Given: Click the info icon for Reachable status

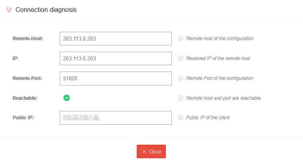Looking at the screenshot, I should [180, 98].
